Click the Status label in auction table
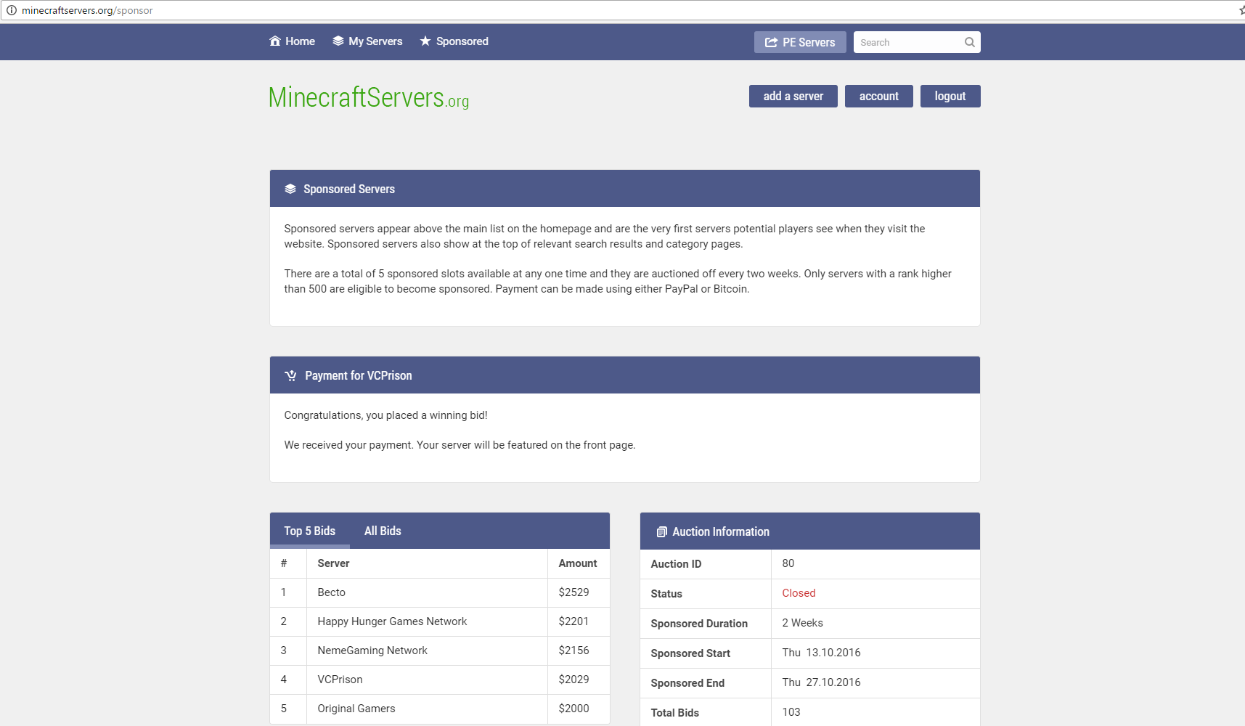Viewport: 1245px width, 726px height. [x=666, y=594]
